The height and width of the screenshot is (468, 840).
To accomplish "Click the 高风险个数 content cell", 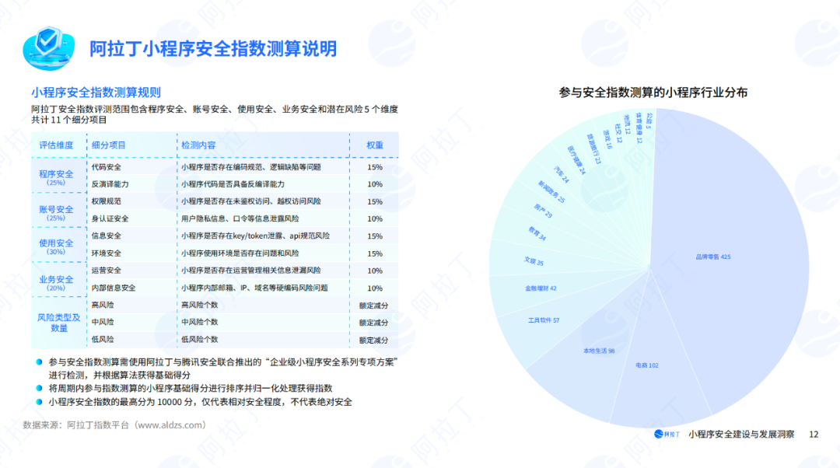I will pos(199,305).
